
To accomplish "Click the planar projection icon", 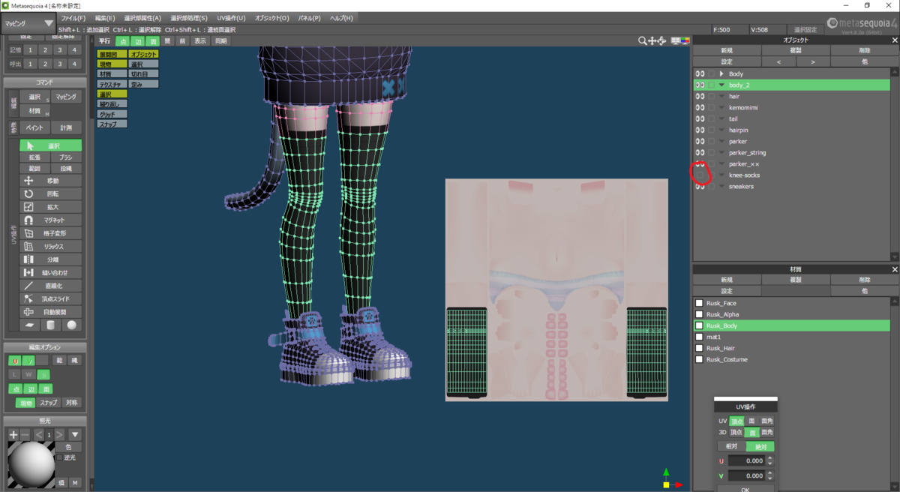I will pos(30,325).
